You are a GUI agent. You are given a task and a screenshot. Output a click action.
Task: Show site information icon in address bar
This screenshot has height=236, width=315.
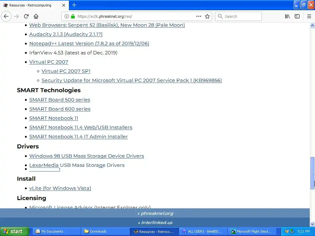67,16
